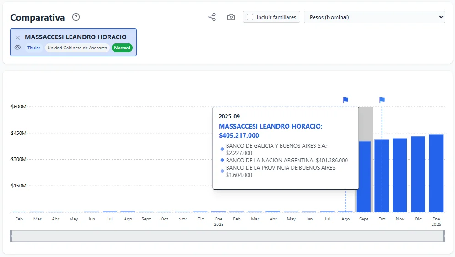This screenshot has height=257, width=455.
Task: Click the Ene 2026 bar
Action: pyautogui.click(x=436, y=174)
